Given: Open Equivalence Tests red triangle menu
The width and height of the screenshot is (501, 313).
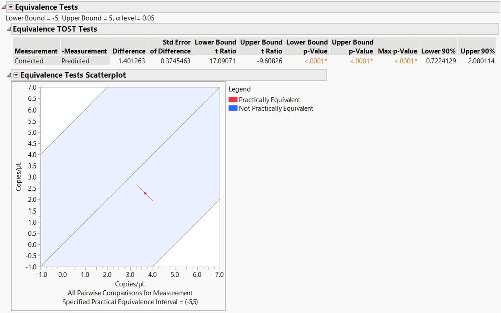Looking at the screenshot, I should 11,7.
